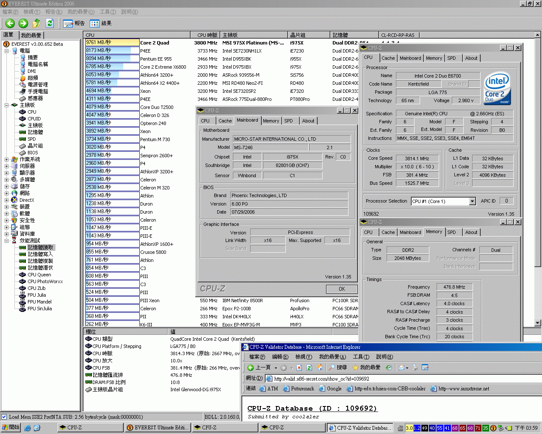Click IE address bar URL field
Screen dimensions: 542x434
click(402, 378)
